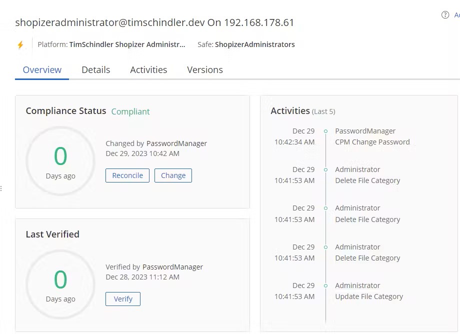Click the CPM Change Password activity
460x334 pixels.
click(x=372, y=142)
